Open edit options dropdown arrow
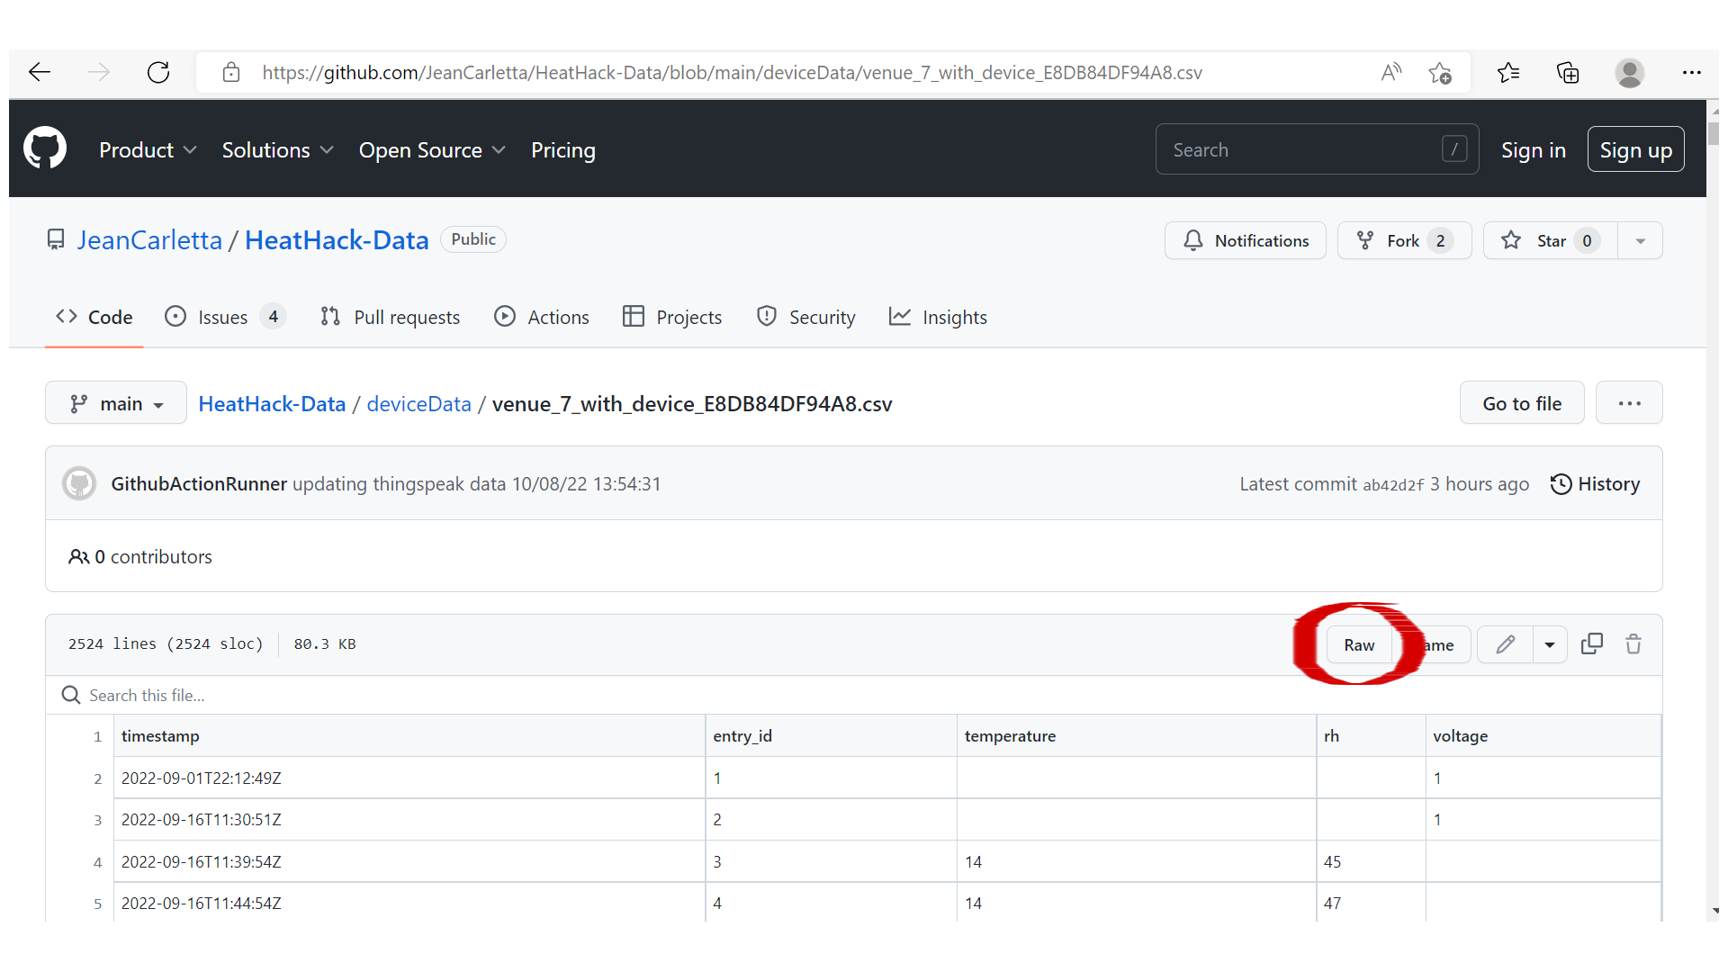 pos(1550,644)
